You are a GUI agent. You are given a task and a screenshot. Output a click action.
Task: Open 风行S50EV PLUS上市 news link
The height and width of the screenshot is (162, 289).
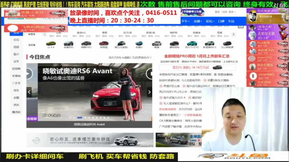point(173,92)
